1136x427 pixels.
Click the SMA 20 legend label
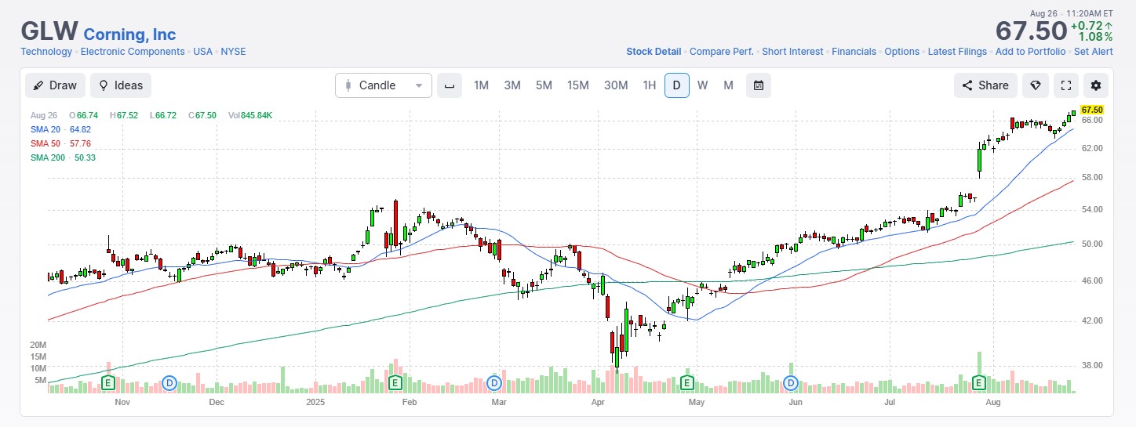44,129
